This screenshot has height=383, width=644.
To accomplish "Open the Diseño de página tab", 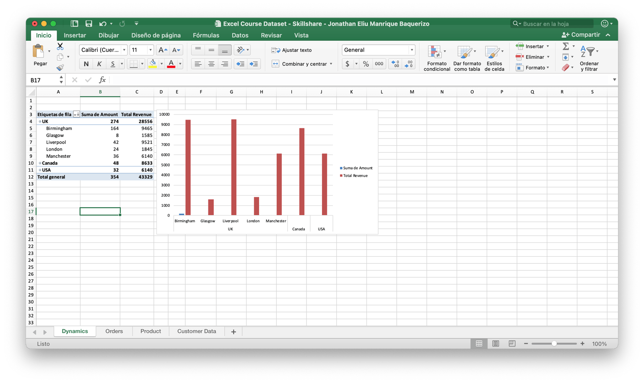I will [x=156, y=35].
